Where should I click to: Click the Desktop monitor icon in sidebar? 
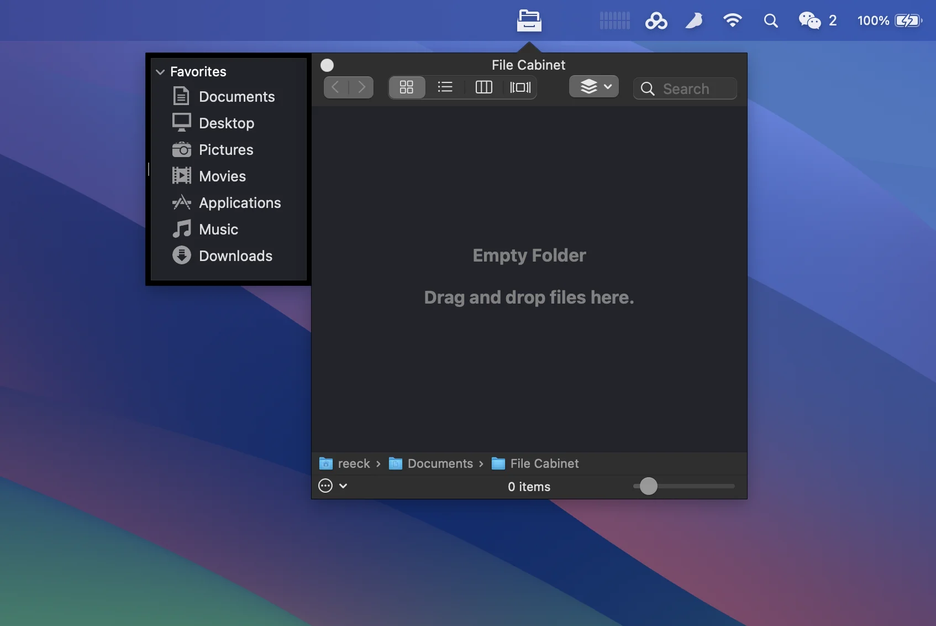tap(181, 122)
